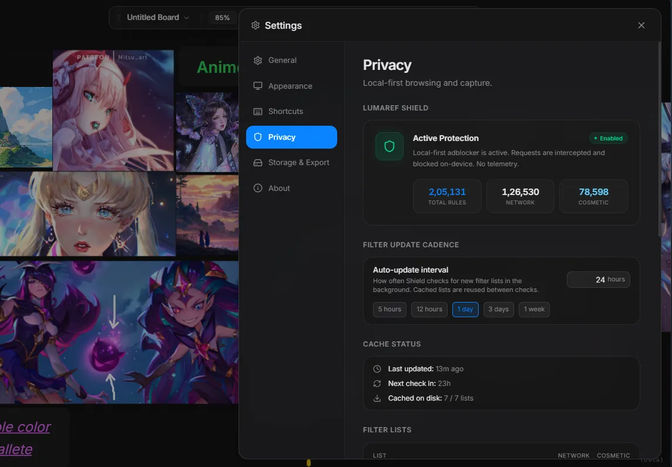Click the Appearance monitor icon in sidebar
Screen dimensions: 672x467
click(257, 86)
